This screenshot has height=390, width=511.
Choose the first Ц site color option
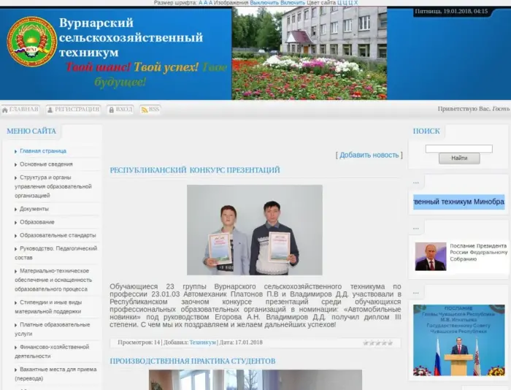pyautogui.click(x=339, y=3)
